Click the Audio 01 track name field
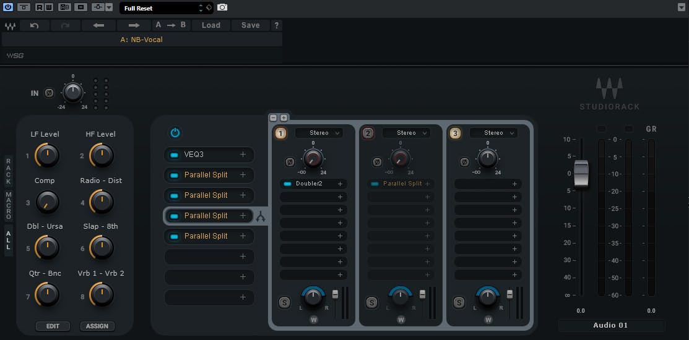 pyautogui.click(x=610, y=325)
